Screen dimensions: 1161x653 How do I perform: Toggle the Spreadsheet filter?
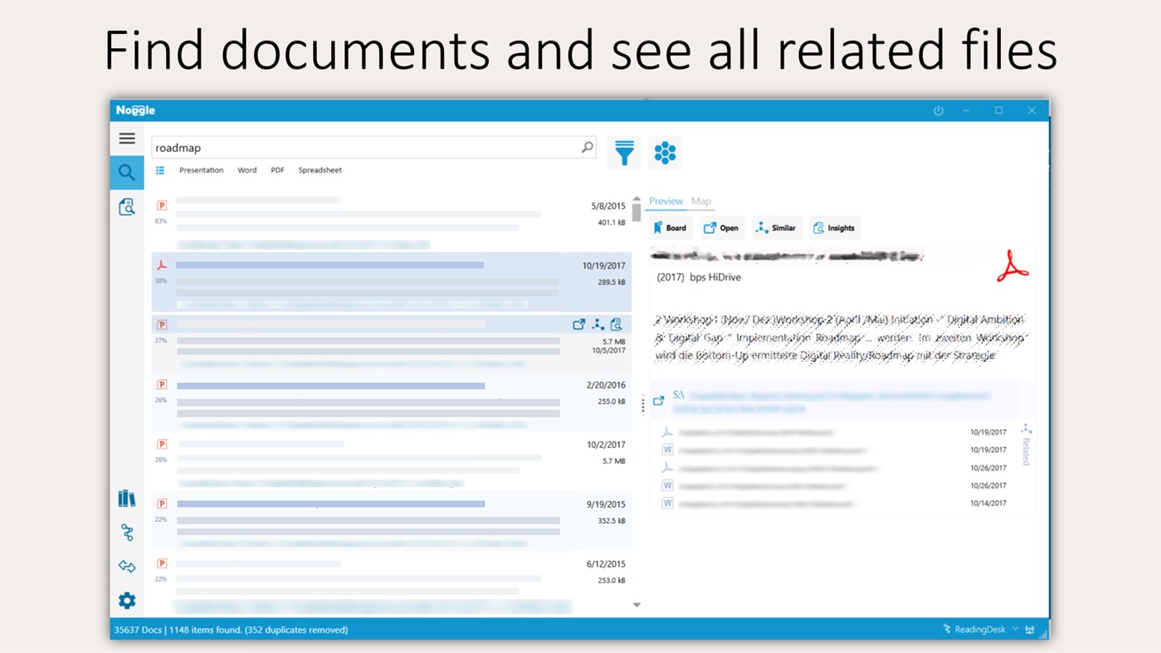(320, 169)
